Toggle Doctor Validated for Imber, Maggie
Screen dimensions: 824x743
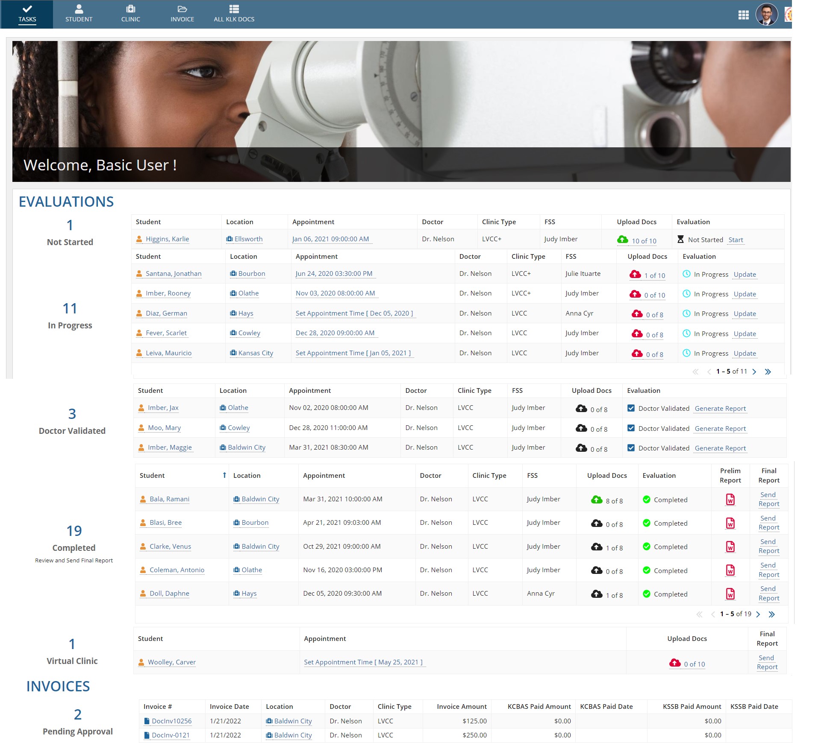click(631, 448)
